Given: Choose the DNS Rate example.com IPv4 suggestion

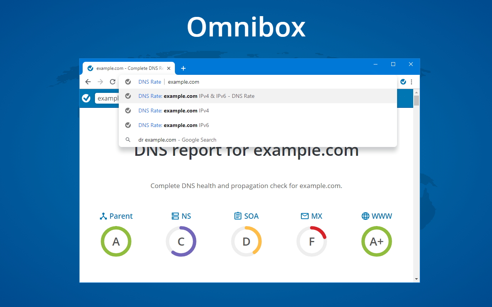Looking at the screenshot, I should (258, 111).
